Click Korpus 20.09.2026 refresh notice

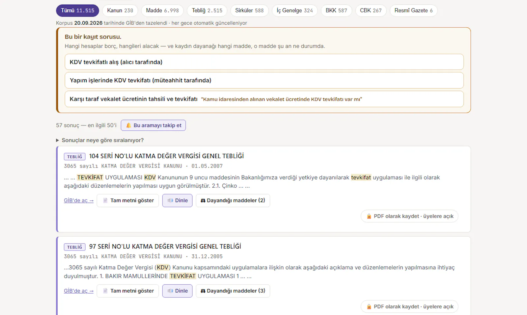point(152,23)
